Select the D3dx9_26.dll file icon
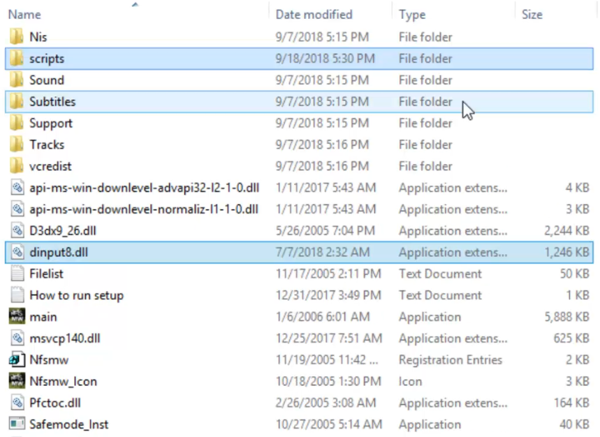The height and width of the screenshot is (437, 600). tap(17, 230)
